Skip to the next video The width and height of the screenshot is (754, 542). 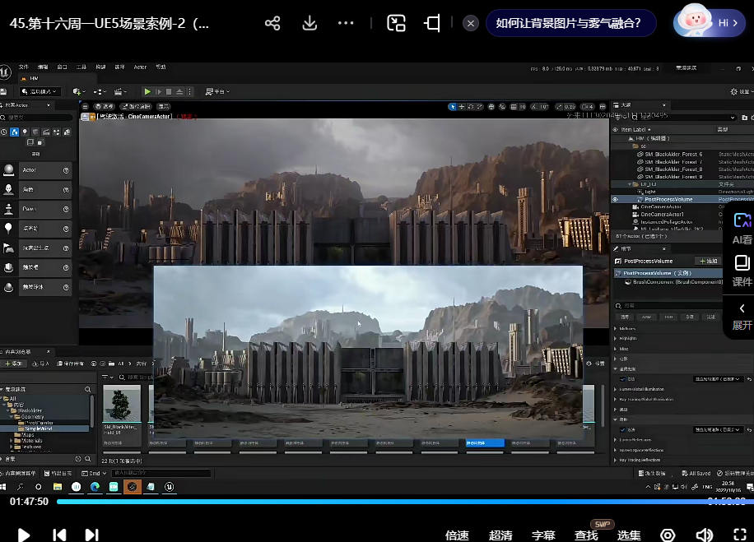pyautogui.click(x=91, y=535)
